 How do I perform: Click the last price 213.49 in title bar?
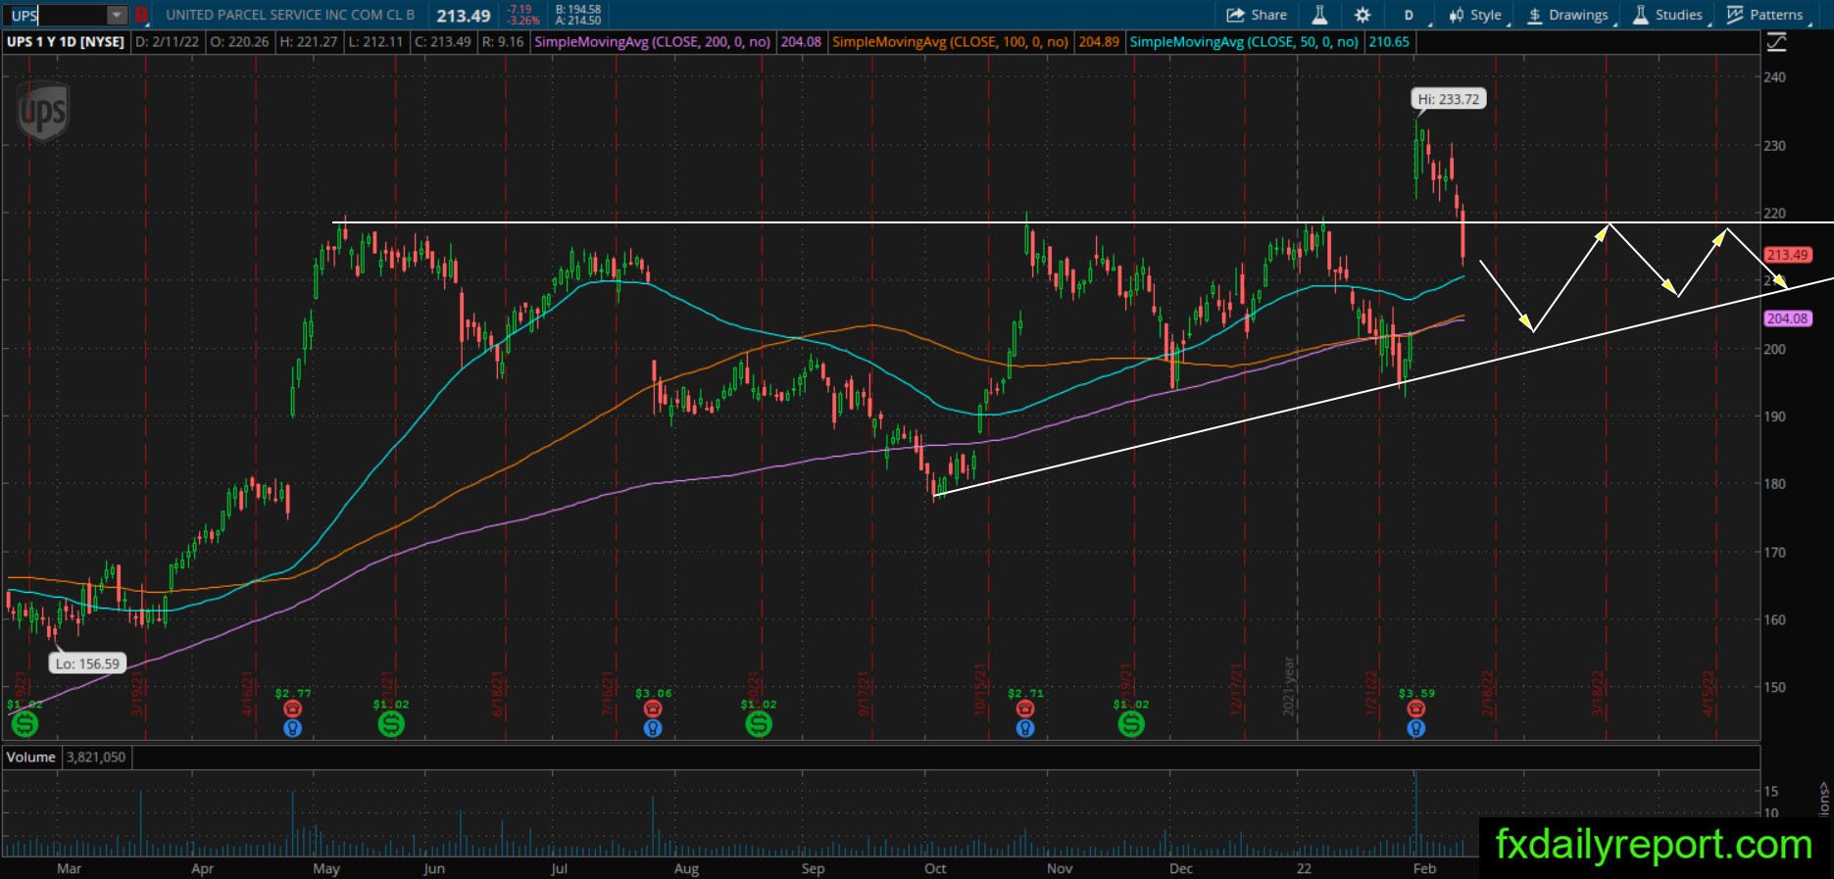click(x=464, y=16)
